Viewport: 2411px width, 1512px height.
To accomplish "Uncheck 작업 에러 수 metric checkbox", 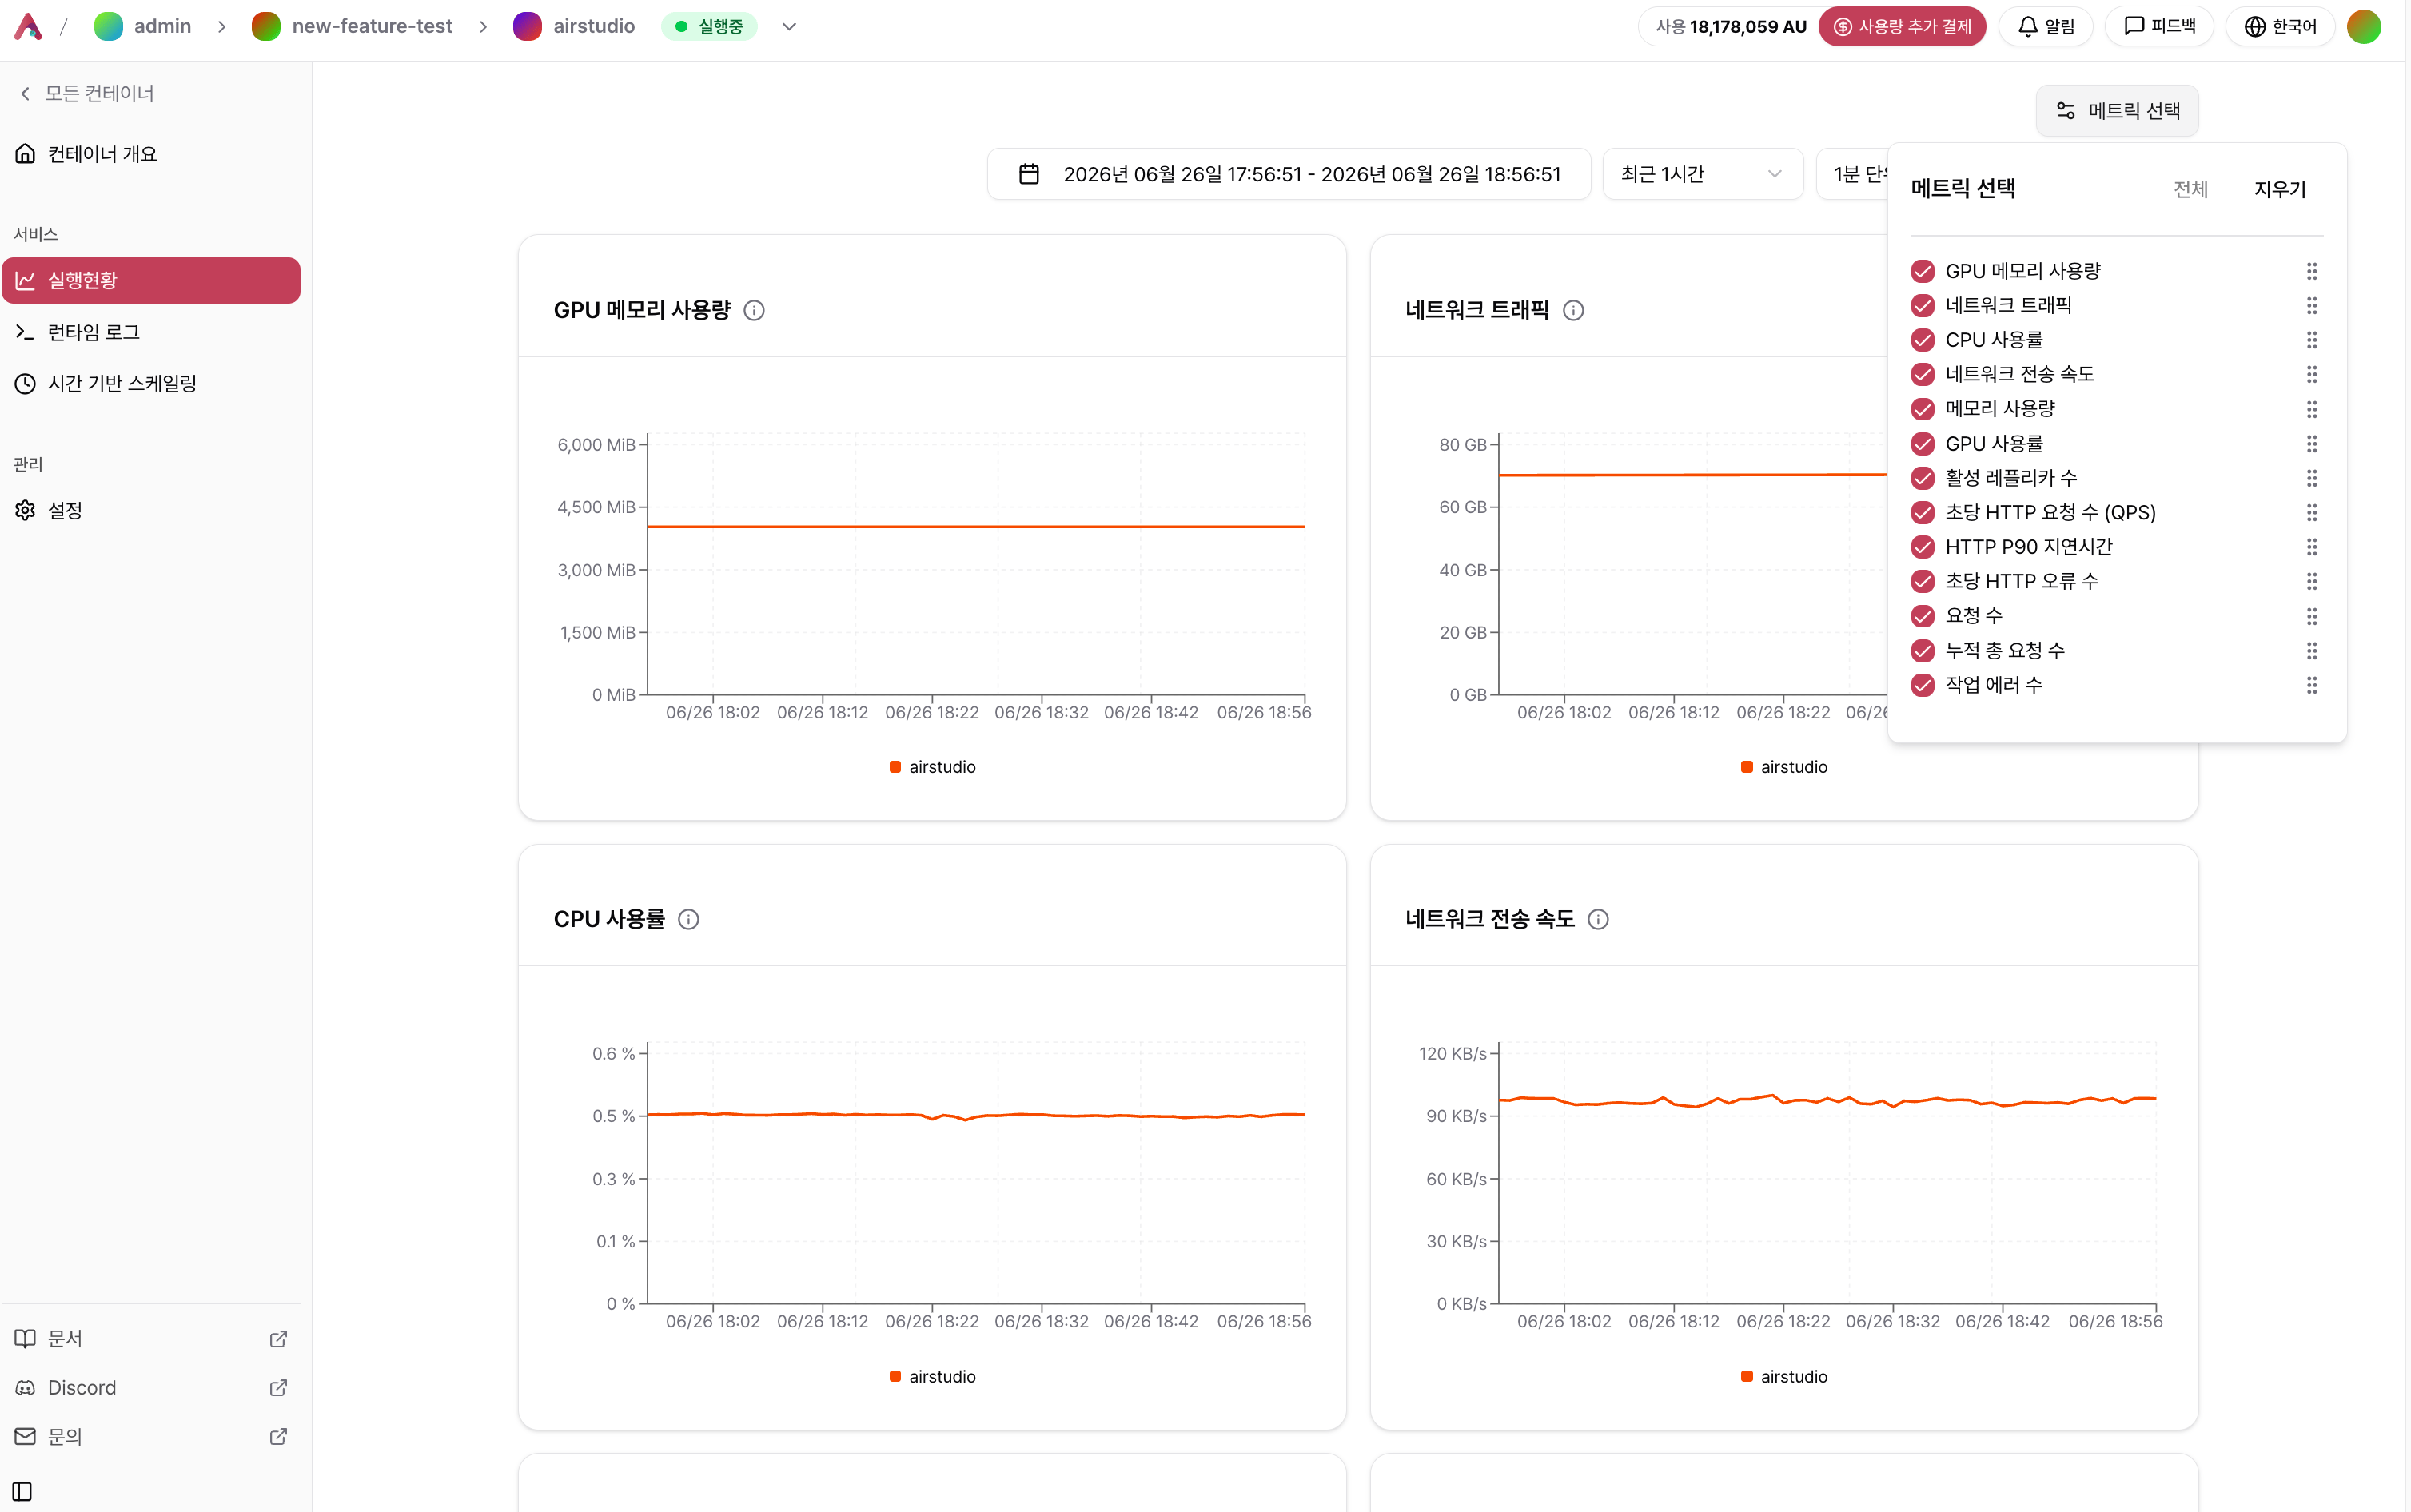I will [x=1922, y=685].
